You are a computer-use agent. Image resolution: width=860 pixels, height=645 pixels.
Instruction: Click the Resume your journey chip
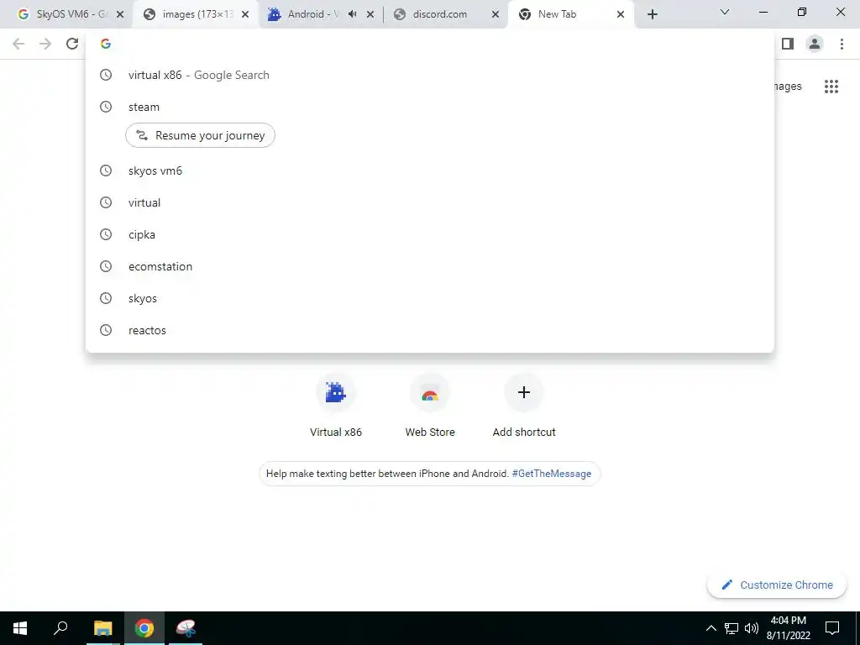point(200,135)
